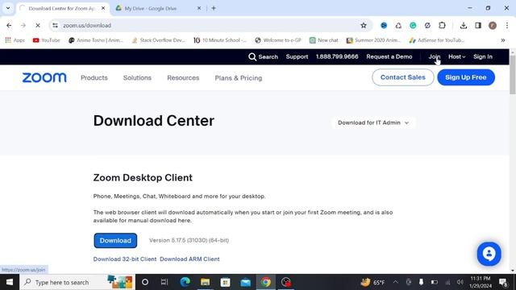Open the Chrome profile avatar
Image resolution: width=516 pixels, height=290 pixels.
point(493,25)
